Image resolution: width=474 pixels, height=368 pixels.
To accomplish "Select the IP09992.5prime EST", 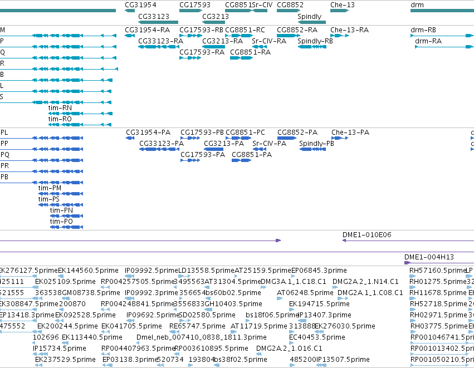I will (129, 276).
